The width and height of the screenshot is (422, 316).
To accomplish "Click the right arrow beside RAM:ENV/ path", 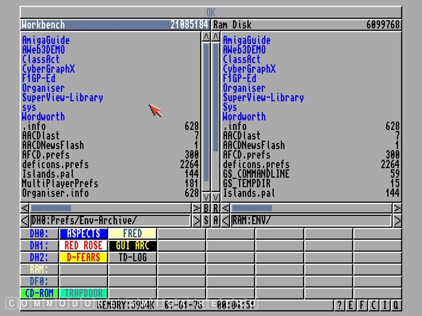I will [x=397, y=220].
